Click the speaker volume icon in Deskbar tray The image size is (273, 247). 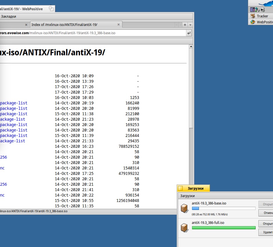[263, 10]
